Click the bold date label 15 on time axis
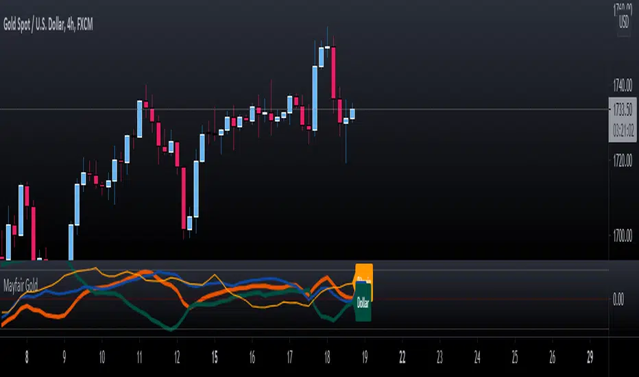The image size is (639, 377). pyautogui.click(x=215, y=357)
